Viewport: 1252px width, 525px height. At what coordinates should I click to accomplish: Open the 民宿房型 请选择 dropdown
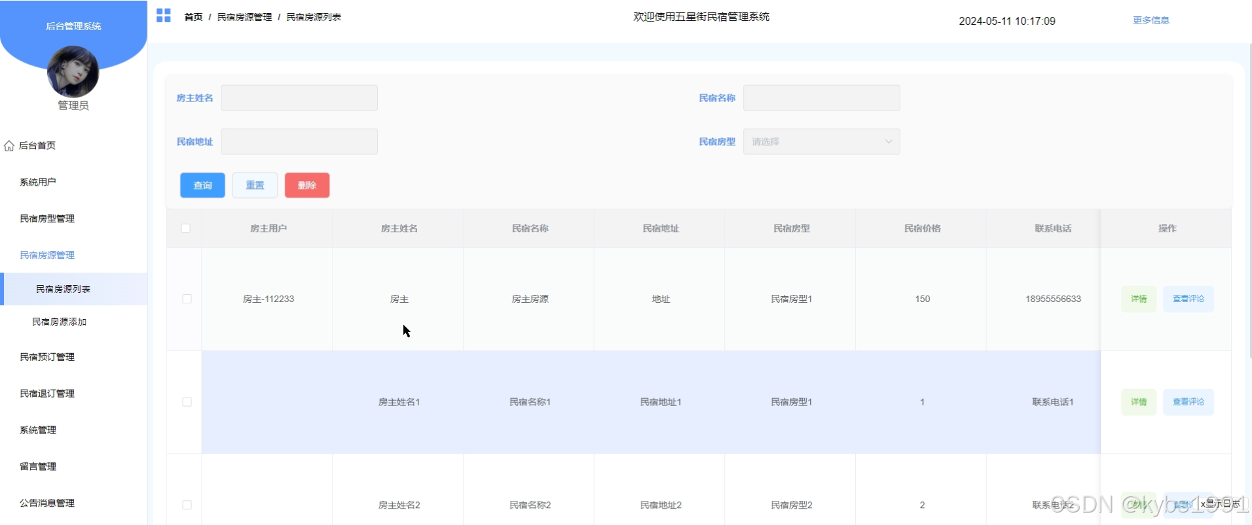point(821,141)
